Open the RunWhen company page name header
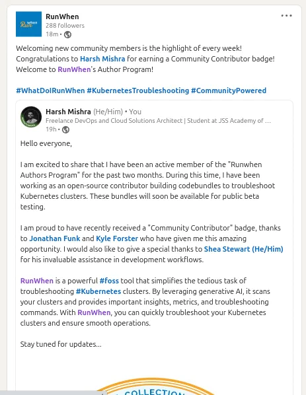306x395 pixels. click(x=62, y=17)
